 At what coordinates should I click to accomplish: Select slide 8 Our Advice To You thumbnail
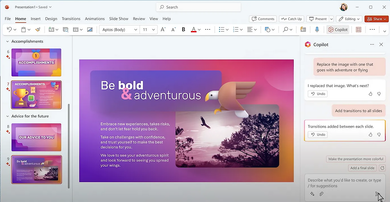point(36,137)
